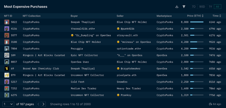Click the emoji icon beside @punk4156
The image size is (226, 108).
tap(118, 29)
